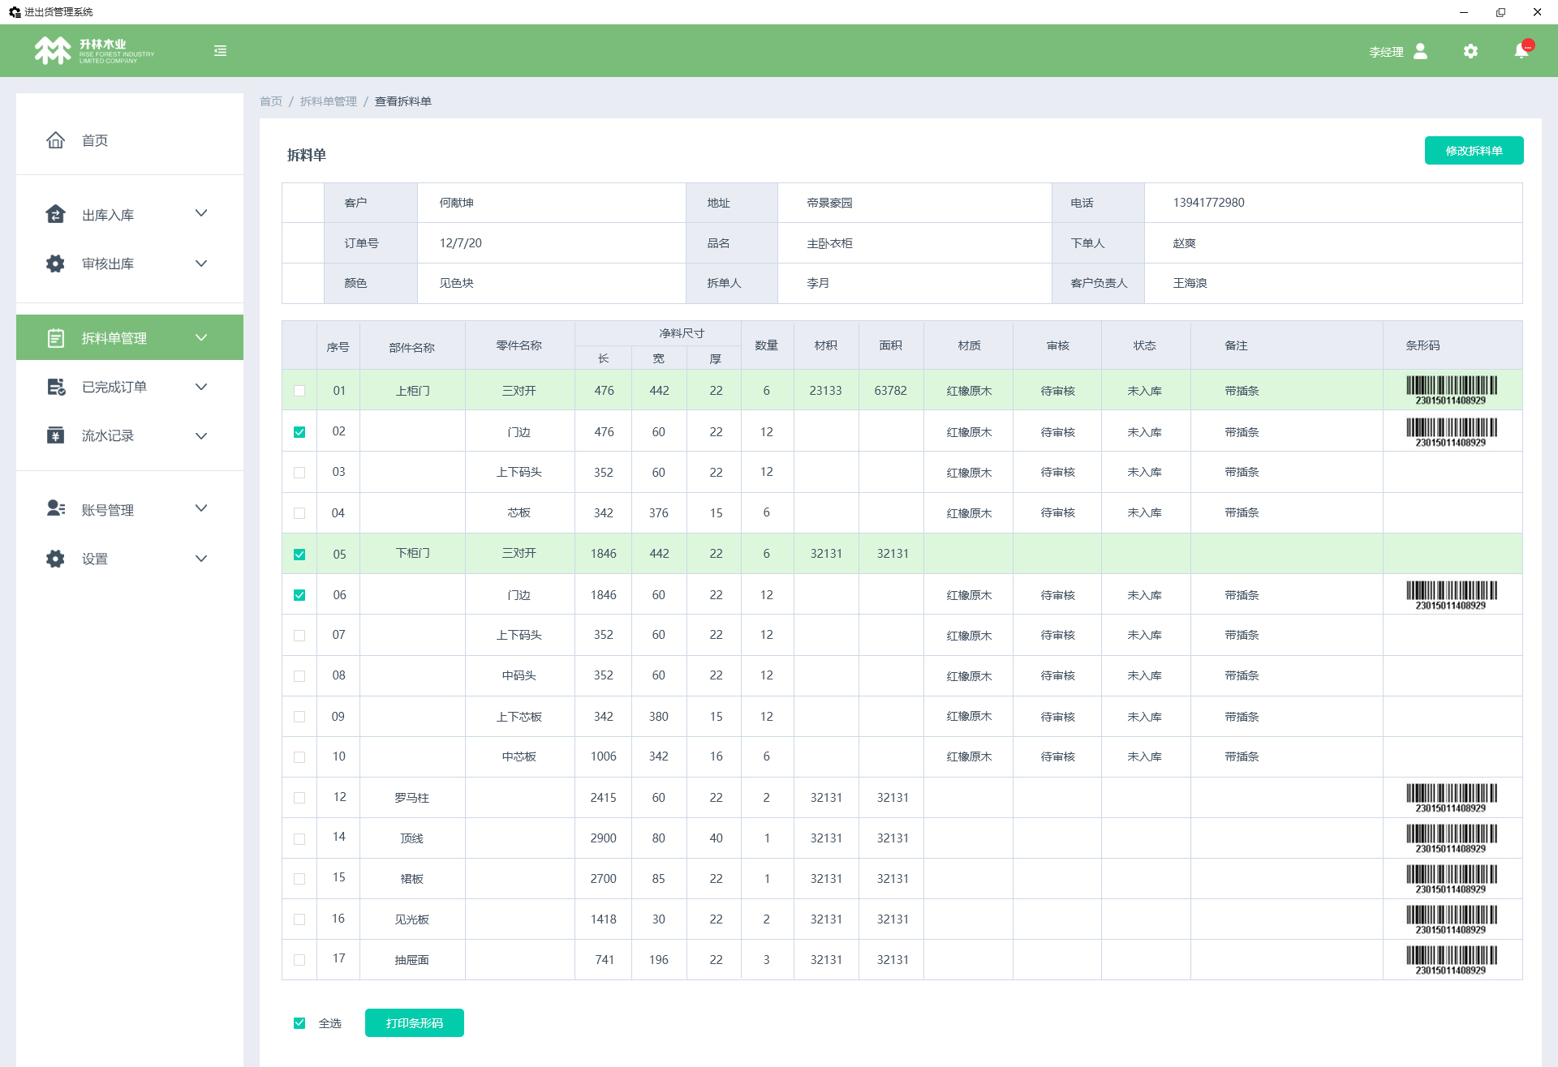
Task: Click the 李经理 username in header
Action: coord(1386,52)
